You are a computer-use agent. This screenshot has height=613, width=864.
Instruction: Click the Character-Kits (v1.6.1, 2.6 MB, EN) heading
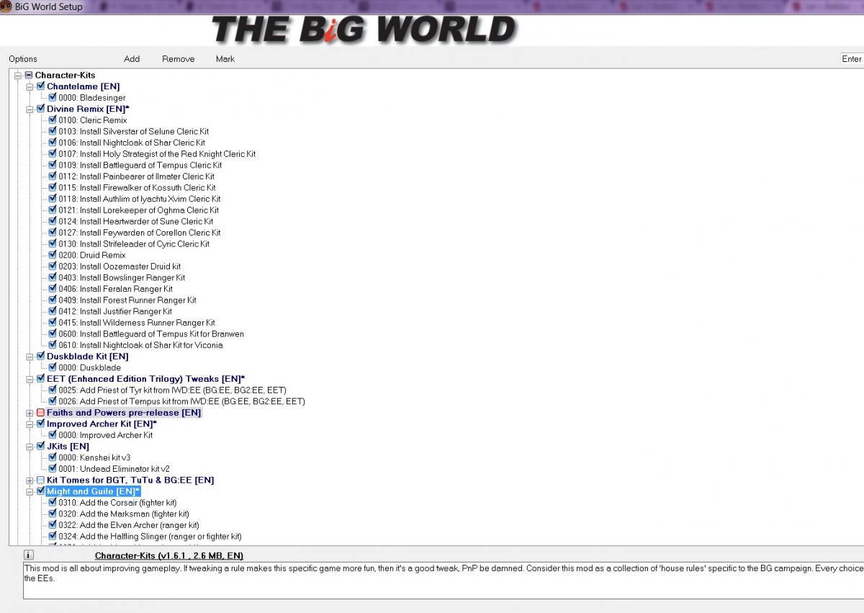pos(169,555)
